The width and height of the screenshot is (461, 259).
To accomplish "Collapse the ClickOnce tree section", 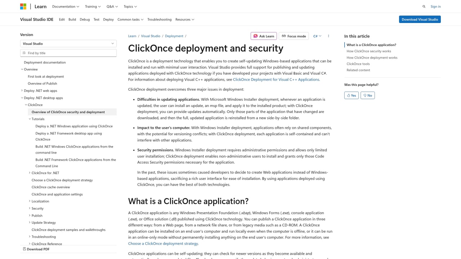I will [x=25, y=105].
